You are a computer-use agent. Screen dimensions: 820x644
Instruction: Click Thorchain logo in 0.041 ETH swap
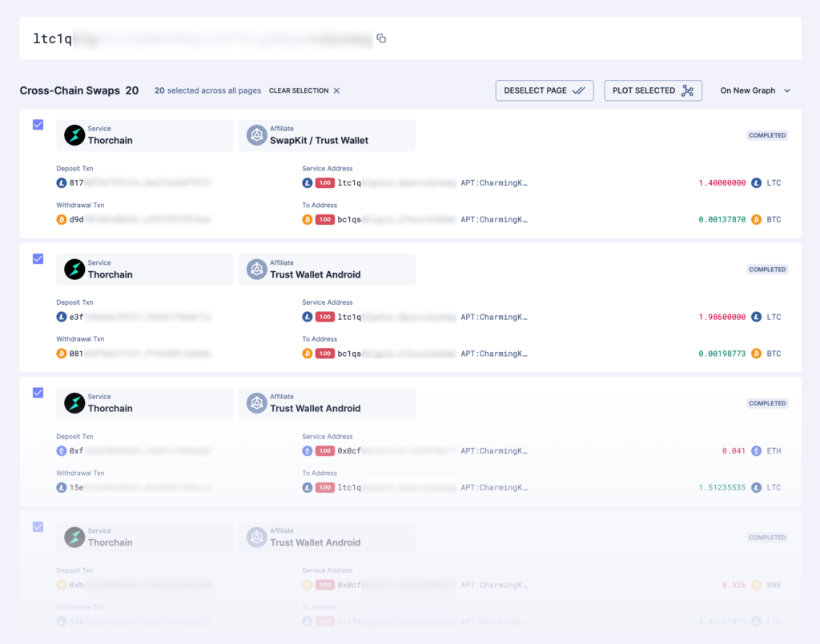point(74,403)
